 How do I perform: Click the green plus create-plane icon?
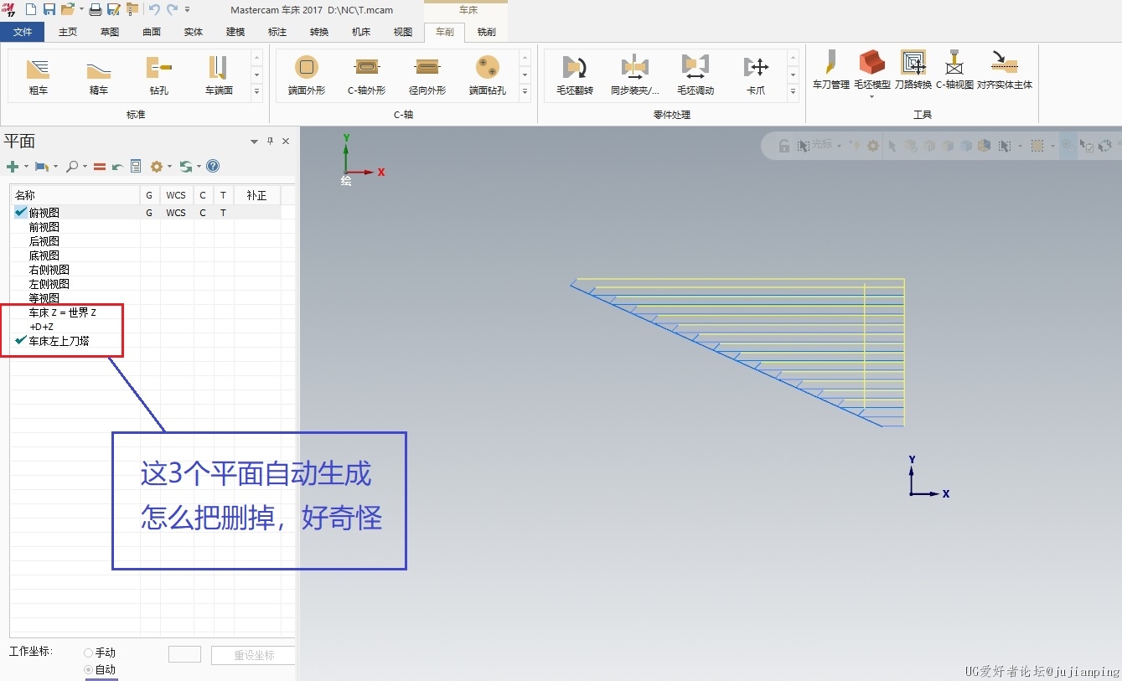pyautogui.click(x=13, y=167)
